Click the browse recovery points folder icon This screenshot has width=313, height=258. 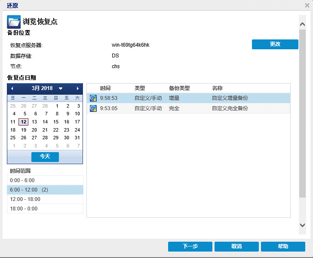[x=14, y=22]
